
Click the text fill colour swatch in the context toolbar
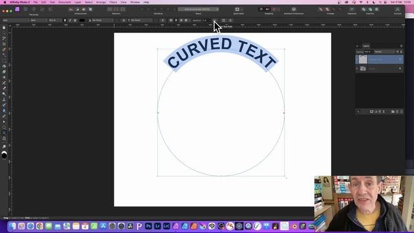[x=82, y=20]
